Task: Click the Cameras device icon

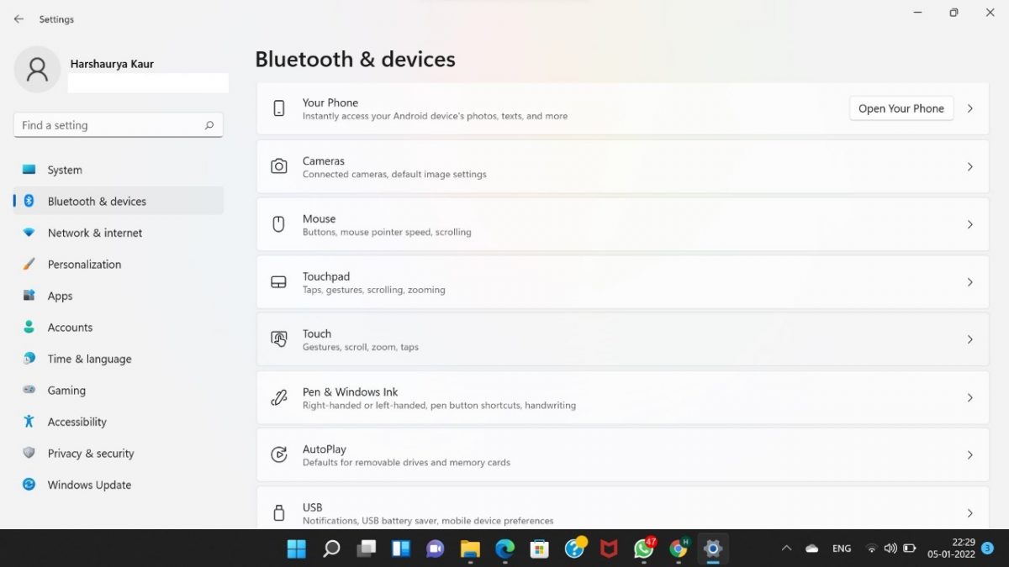Action: (x=279, y=166)
